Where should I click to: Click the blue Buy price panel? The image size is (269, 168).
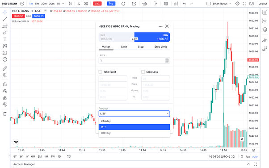pyautogui.click(x=152, y=37)
